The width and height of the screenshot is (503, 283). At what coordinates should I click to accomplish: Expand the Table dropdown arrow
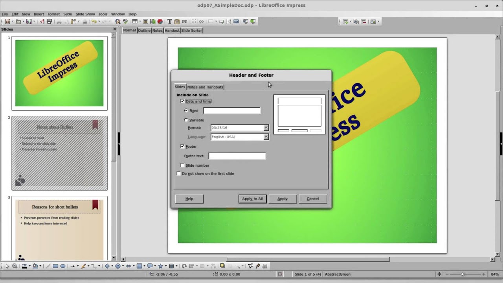coord(140,22)
